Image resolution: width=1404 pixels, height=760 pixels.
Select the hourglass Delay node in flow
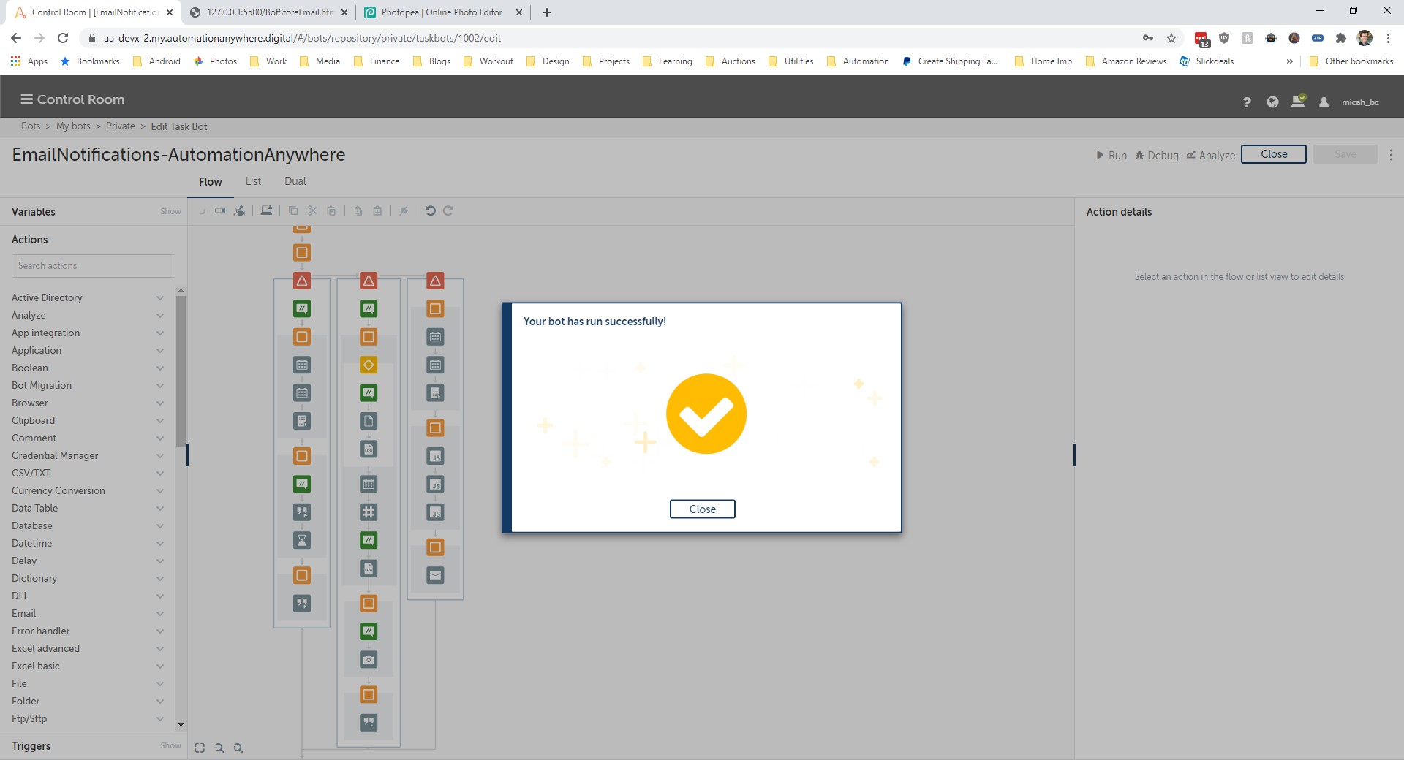click(x=302, y=540)
